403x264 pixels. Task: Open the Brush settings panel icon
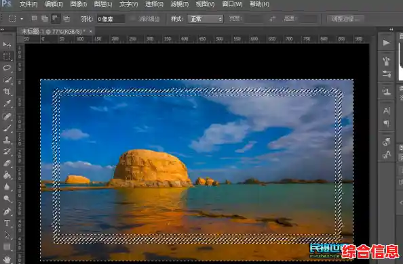point(386,74)
